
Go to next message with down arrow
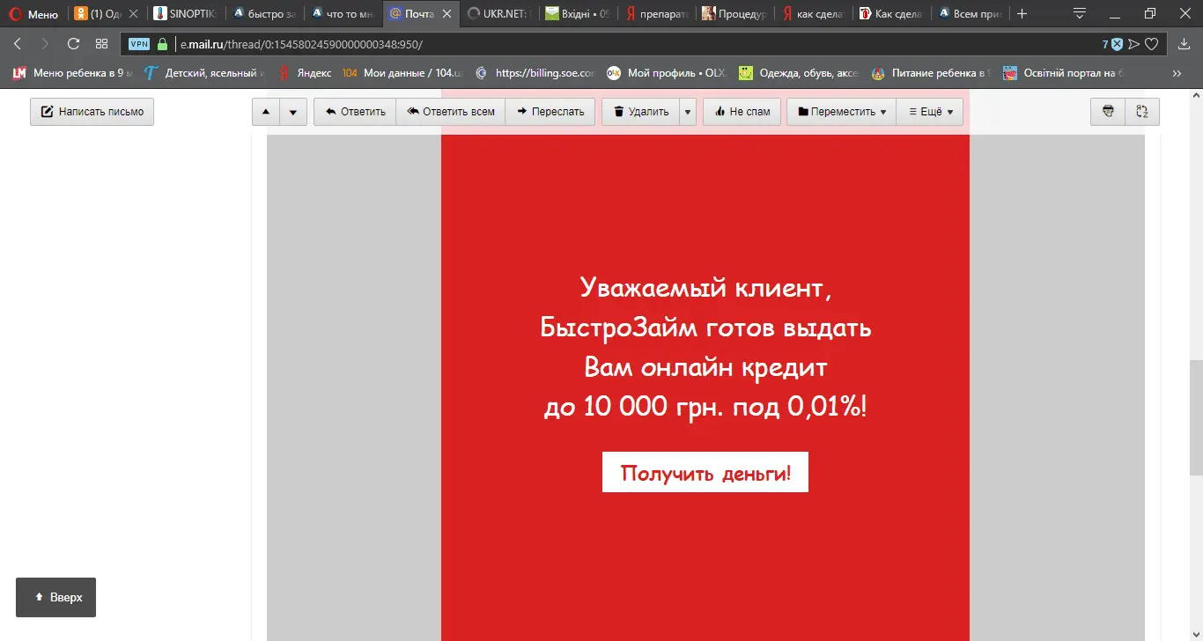293,112
